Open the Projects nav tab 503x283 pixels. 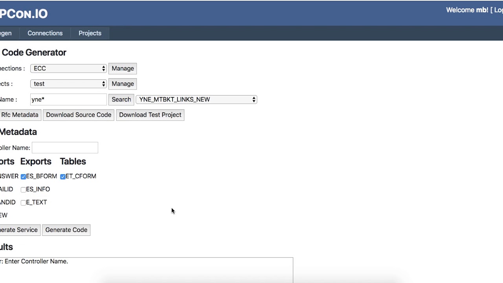coord(90,33)
